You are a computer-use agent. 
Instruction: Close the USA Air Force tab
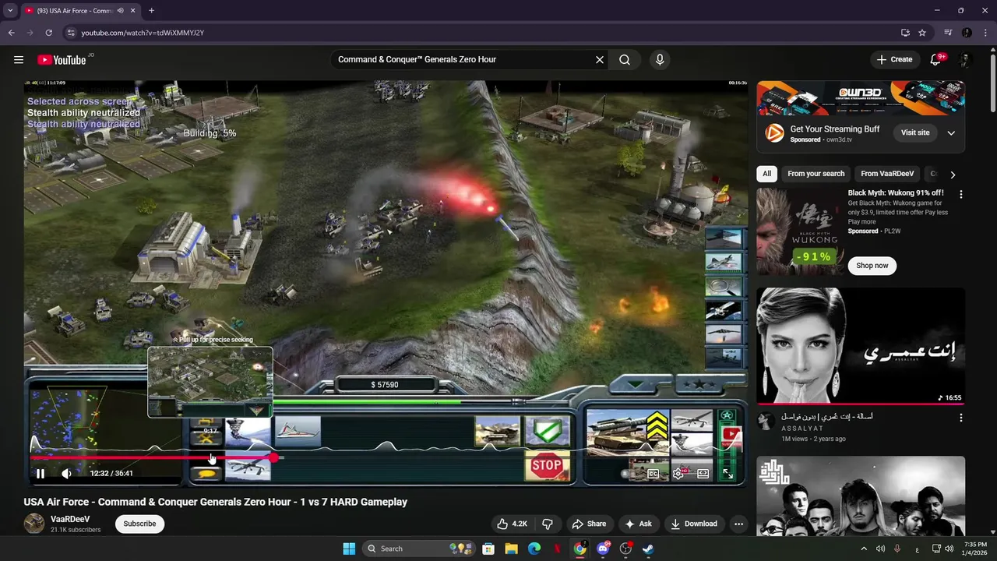(x=133, y=10)
